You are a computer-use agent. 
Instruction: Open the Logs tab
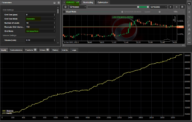pos(74,50)
